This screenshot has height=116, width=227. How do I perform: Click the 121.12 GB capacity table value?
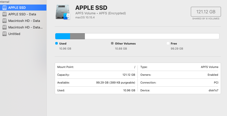[129, 75]
